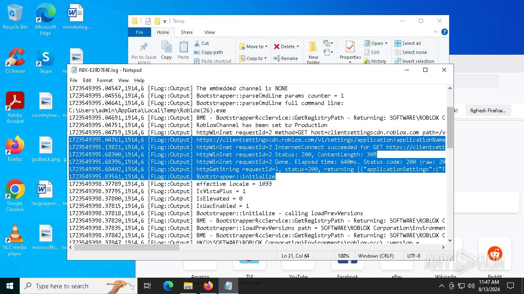Screen dimensions: 524x294
Task: Click Pin to Quick access icon
Action: pyautogui.click(x=144, y=47)
